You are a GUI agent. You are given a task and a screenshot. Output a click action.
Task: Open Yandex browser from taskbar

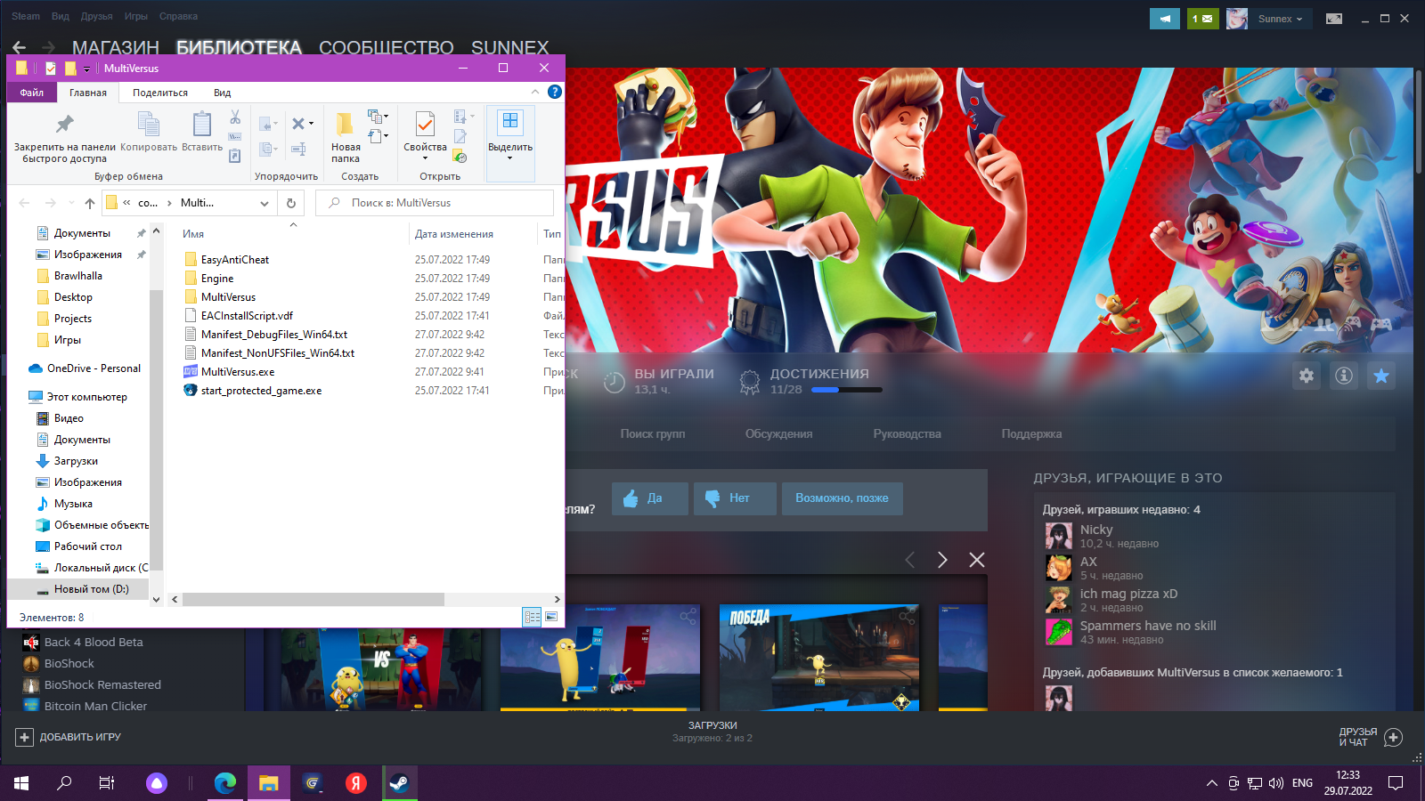pos(356,783)
